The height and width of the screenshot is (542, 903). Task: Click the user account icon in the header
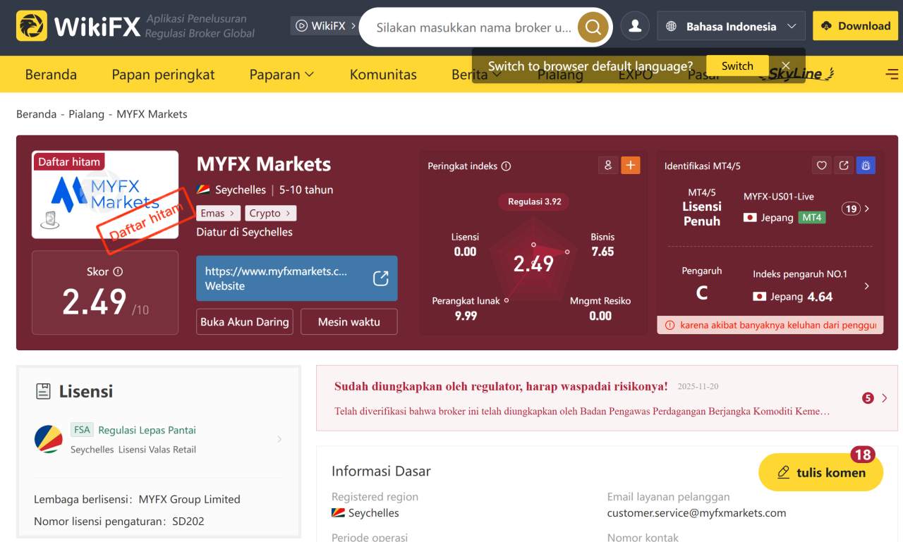coord(634,25)
